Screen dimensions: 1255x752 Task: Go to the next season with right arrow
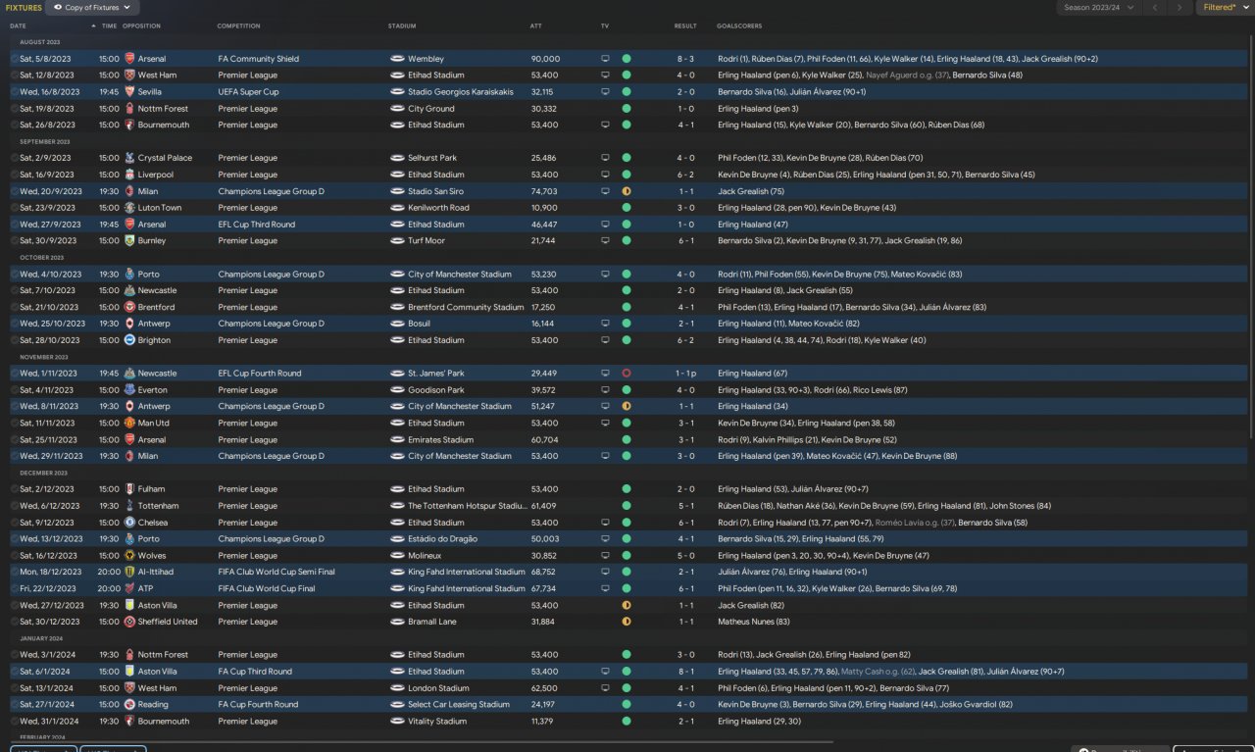click(1180, 8)
